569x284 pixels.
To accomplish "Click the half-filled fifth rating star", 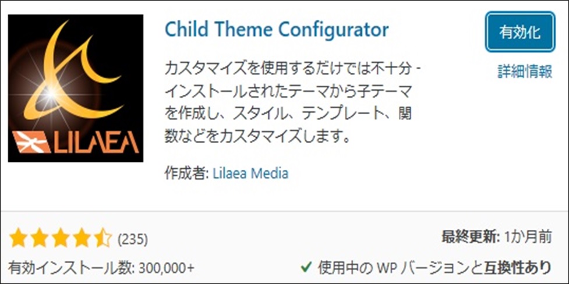I will pyautogui.click(x=102, y=238).
